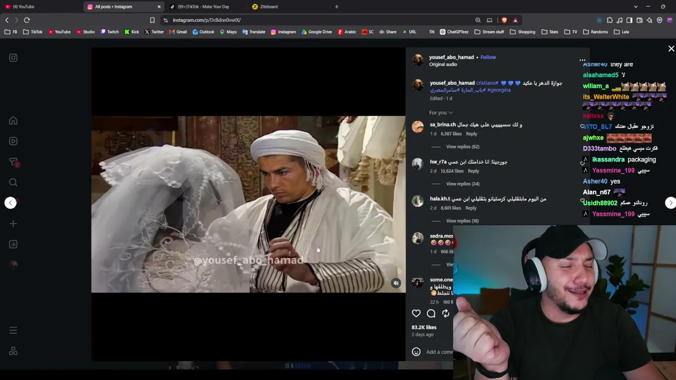This screenshot has height=380, width=676.
Task: Like the post with the heart icon
Action: [x=416, y=313]
